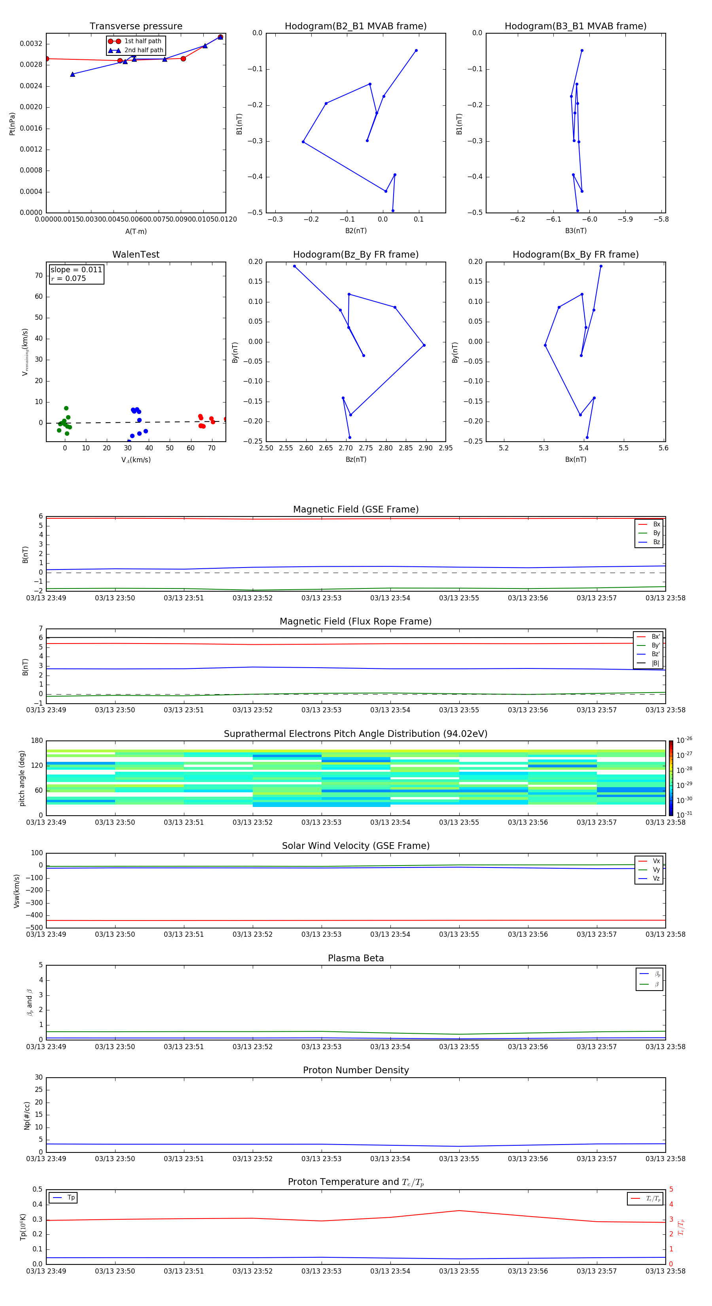Click the |B| legend entry in Flux Rope plot
Viewport: 712px width, 1306px height.
click(648, 663)
